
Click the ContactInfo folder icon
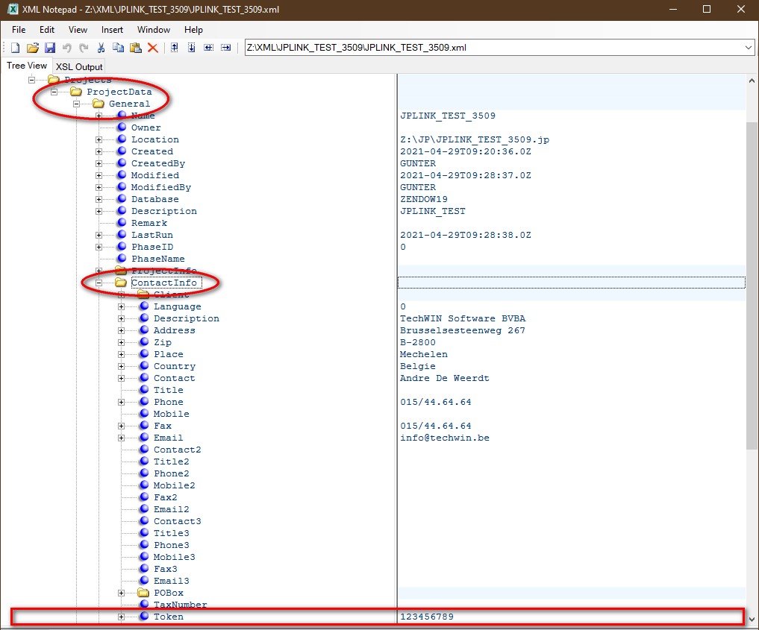tap(121, 283)
